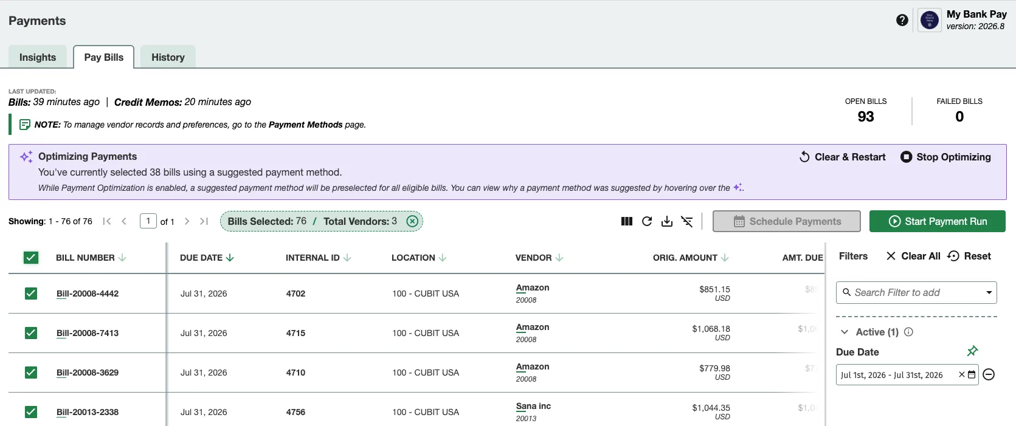Uncheck Bill-20008-7413 row checkbox
This screenshot has height=426, width=1016.
tap(31, 333)
